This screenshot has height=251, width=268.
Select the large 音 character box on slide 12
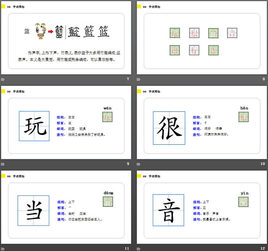coord(169,209)
